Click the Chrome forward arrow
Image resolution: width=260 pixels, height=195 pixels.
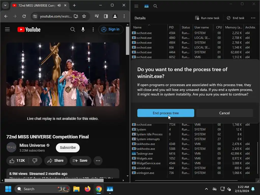15,16
